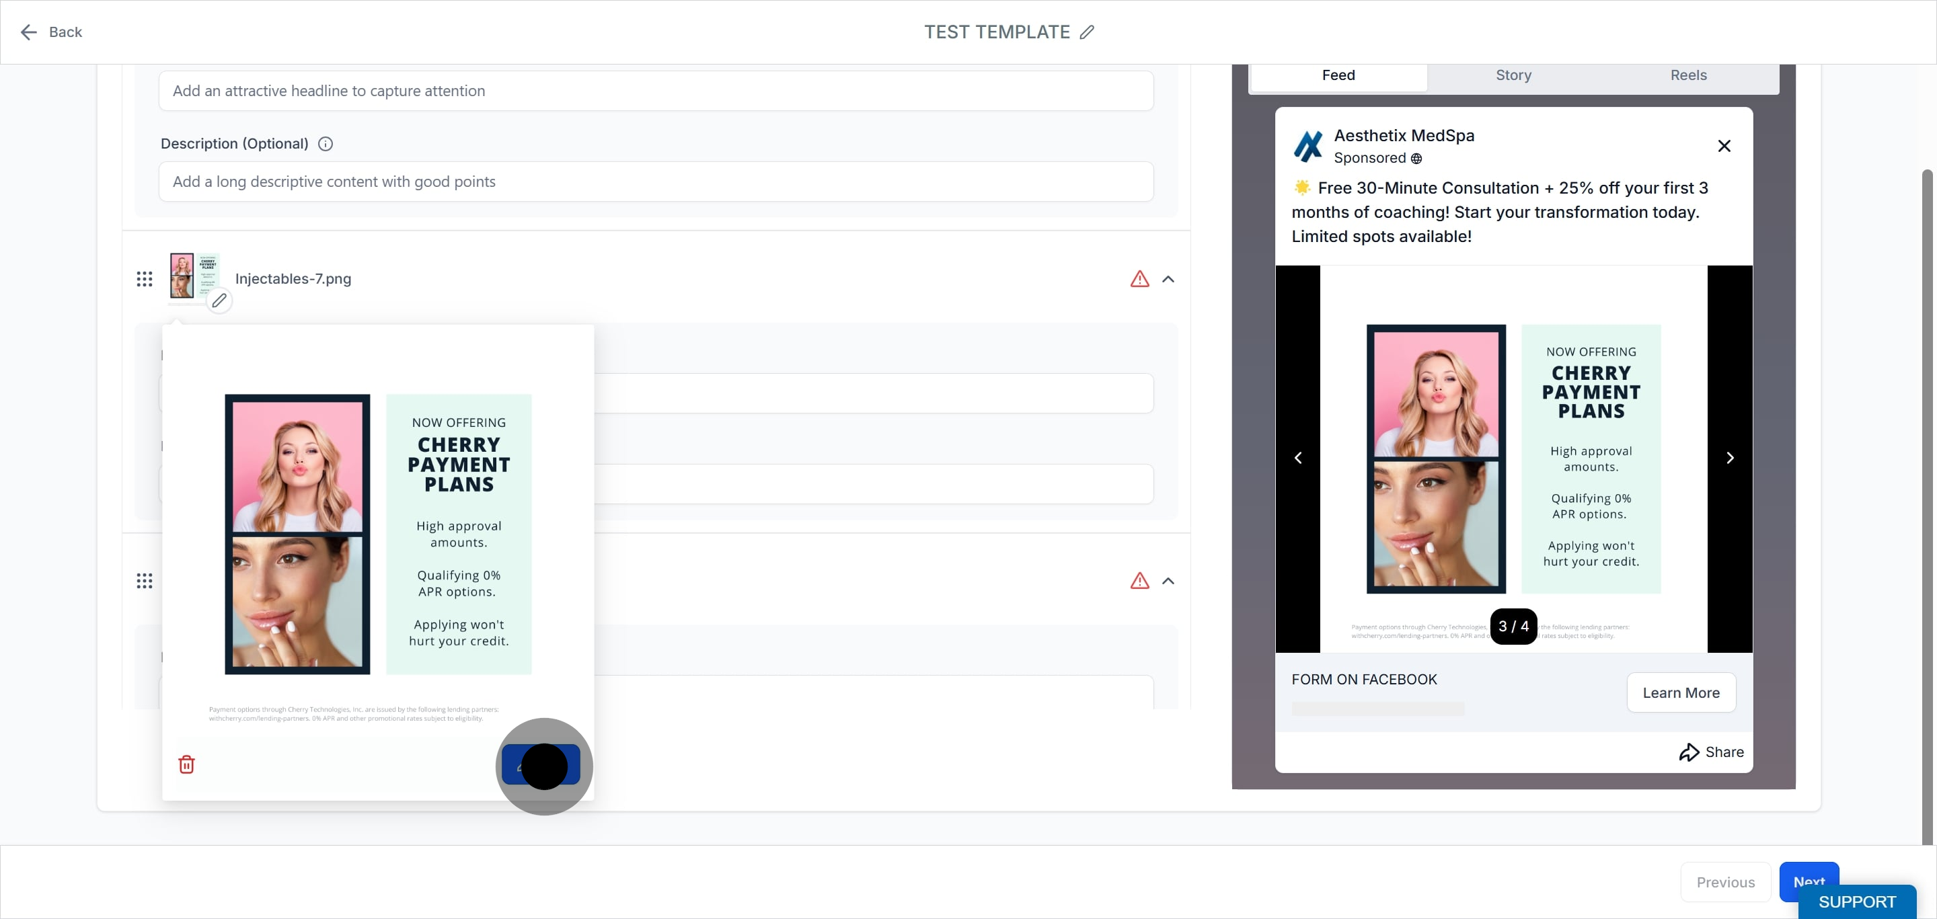This screenshot has width=1937, height=919.
Task: Collapse the lower carousel card section
Action: click(1168, 581)
